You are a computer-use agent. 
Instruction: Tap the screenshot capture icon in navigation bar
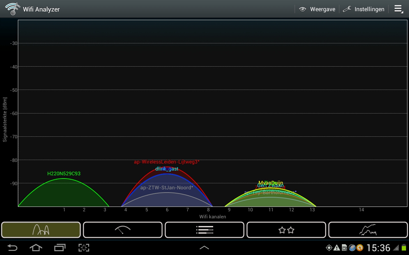coord(84,248)
